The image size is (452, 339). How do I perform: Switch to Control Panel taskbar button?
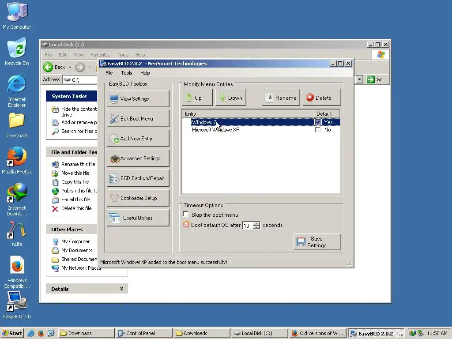click(x=144, y=333)
